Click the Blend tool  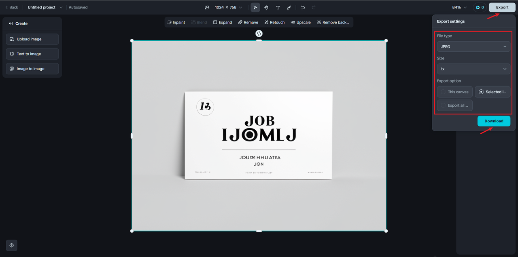click(x=199, y=22)
